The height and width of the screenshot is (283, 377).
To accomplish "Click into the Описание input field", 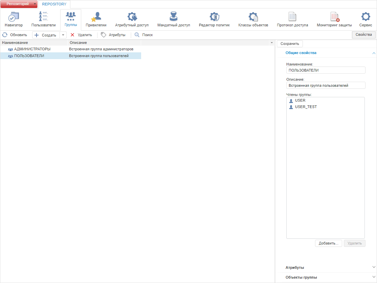I will [326, 85].
